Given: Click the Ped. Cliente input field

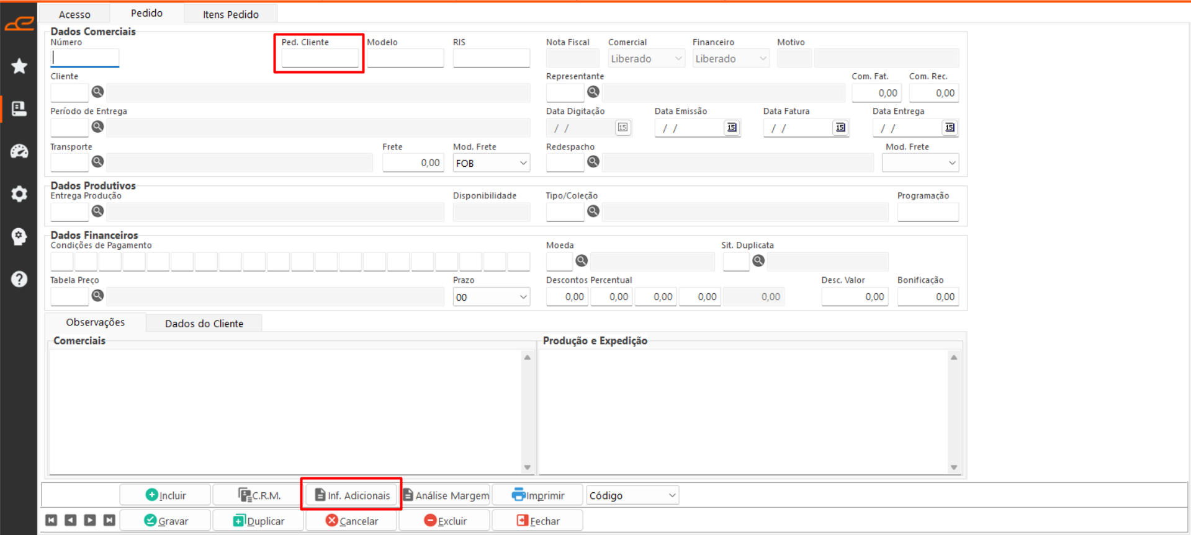Looking at the screenshot, I should [x=320, y=58].
